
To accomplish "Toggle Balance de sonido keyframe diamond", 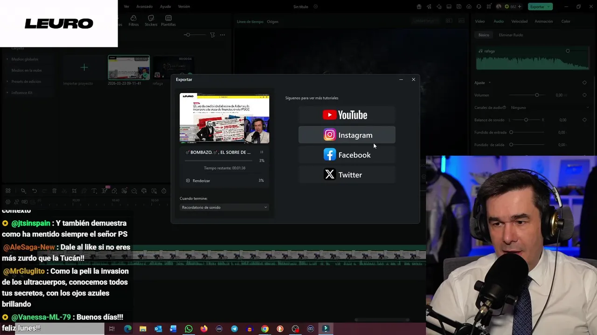I will click(584, 120).
